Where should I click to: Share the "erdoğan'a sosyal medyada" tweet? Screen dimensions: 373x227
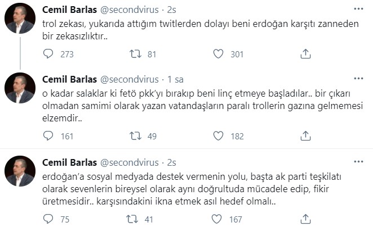[305, 218]
